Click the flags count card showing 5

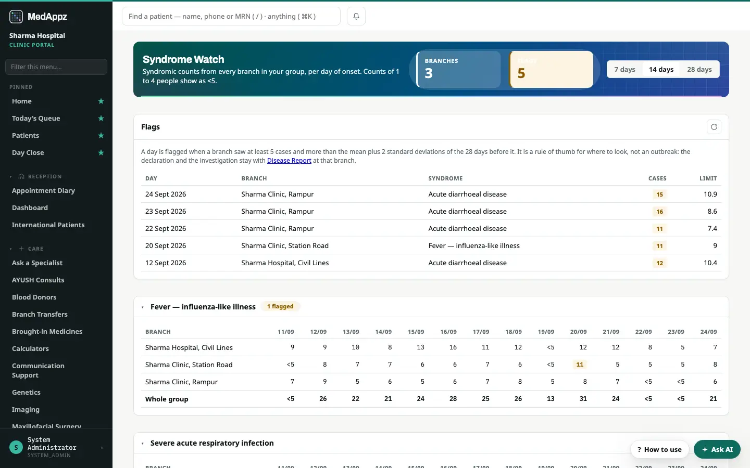pos(552,69)
